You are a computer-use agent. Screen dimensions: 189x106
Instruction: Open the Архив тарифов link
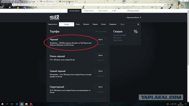[101, 32]
